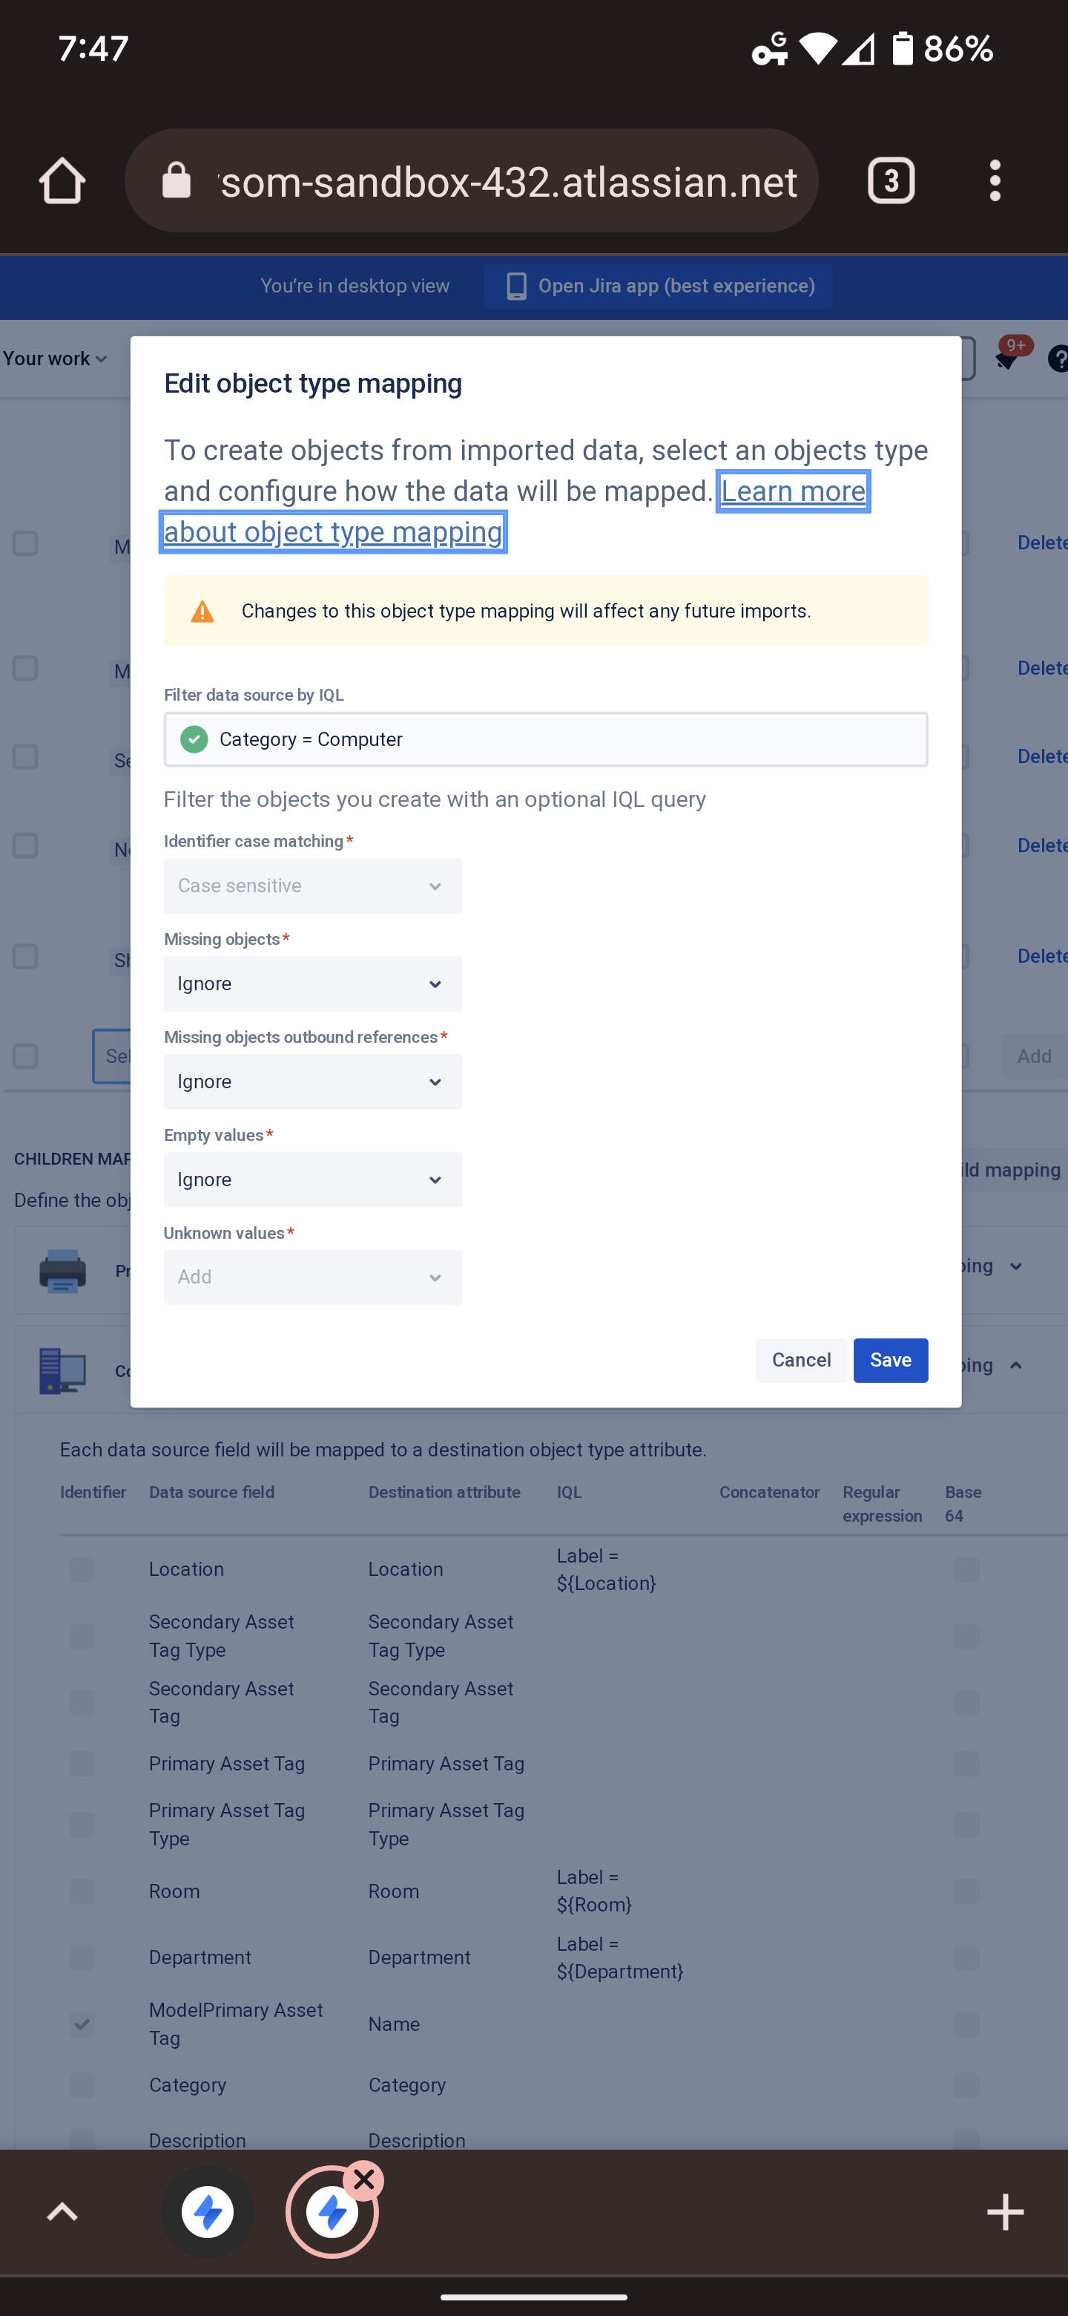
Task: Open the Empty values dropdown
Action: pos(312,1180)
